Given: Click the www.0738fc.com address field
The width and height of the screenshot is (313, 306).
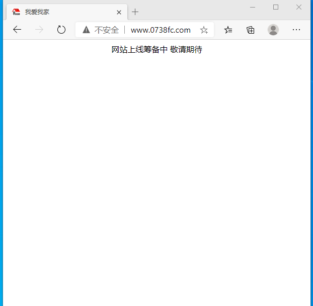Looking at the screenshot, I should click(x=161, y=30).
